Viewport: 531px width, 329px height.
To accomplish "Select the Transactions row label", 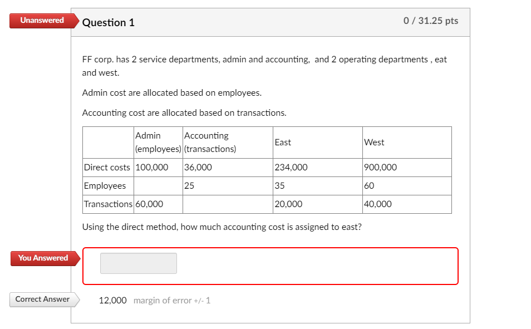I will point(107,204).
